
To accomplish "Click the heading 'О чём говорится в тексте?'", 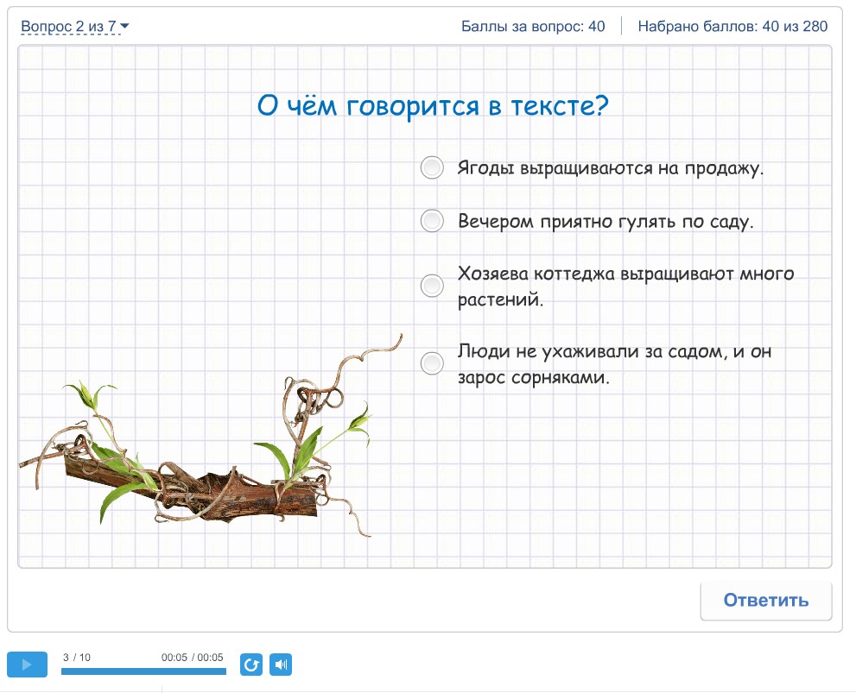I will pos(433,105).
